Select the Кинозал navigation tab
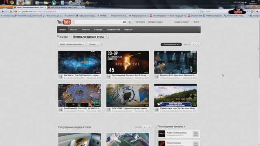Viewport: 260px width, 146px height. [86, 30]
